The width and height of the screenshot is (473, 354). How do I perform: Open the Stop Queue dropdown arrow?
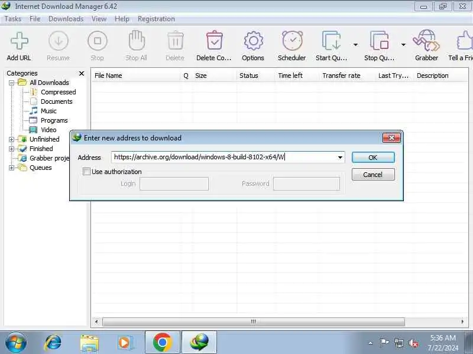403,45
